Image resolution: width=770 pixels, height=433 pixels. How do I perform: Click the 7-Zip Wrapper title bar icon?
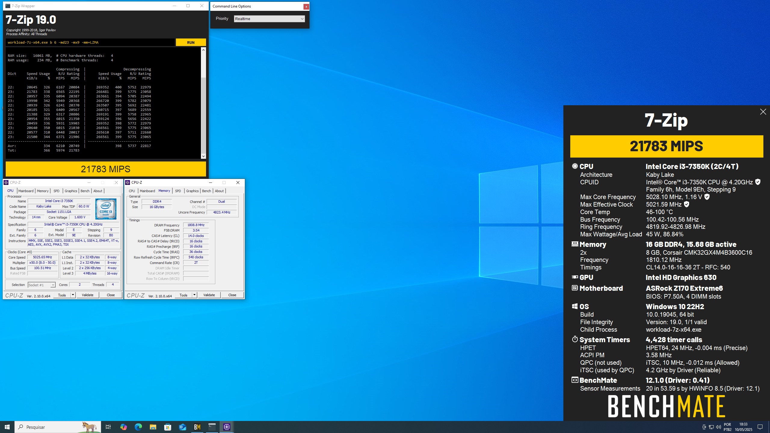(x=8, y=6)
